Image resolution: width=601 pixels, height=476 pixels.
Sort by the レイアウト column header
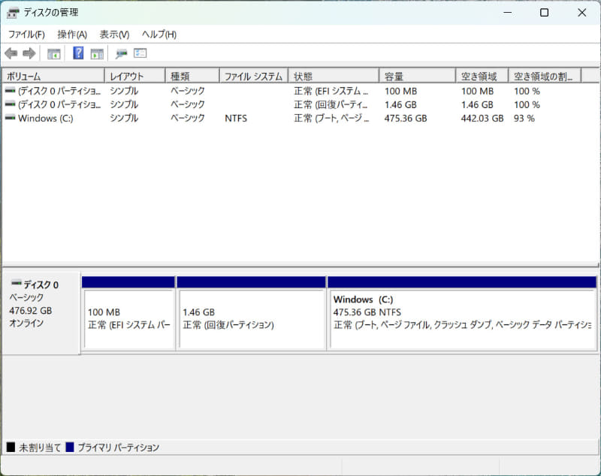coord(135,77)
